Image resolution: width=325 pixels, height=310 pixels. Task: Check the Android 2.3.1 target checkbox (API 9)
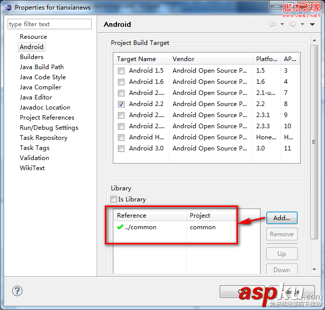(121, 115)
